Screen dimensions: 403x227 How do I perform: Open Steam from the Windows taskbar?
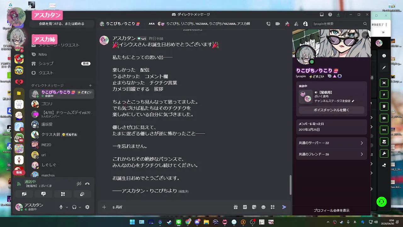pyautogui.click(x=169, y=222)
